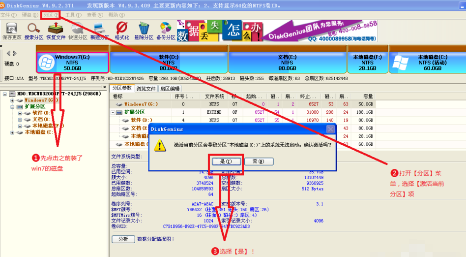Click the 容量 column header
The image size is (466, 257).
click(363, 96)
